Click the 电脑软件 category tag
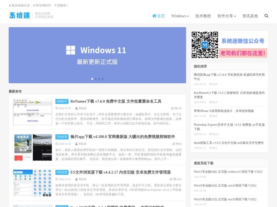This screenshot has width=277, height=207. [x=62, y=101]
